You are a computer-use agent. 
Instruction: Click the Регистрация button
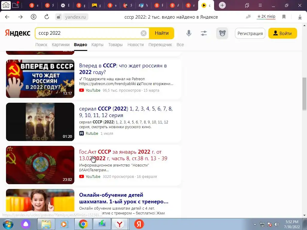250,34
